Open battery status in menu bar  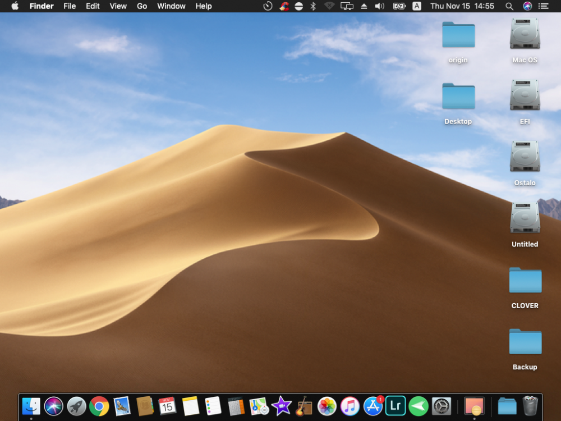(399, 6)
